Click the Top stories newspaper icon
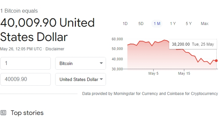Screen dimensions: 221x121 [x=3, y=113]
